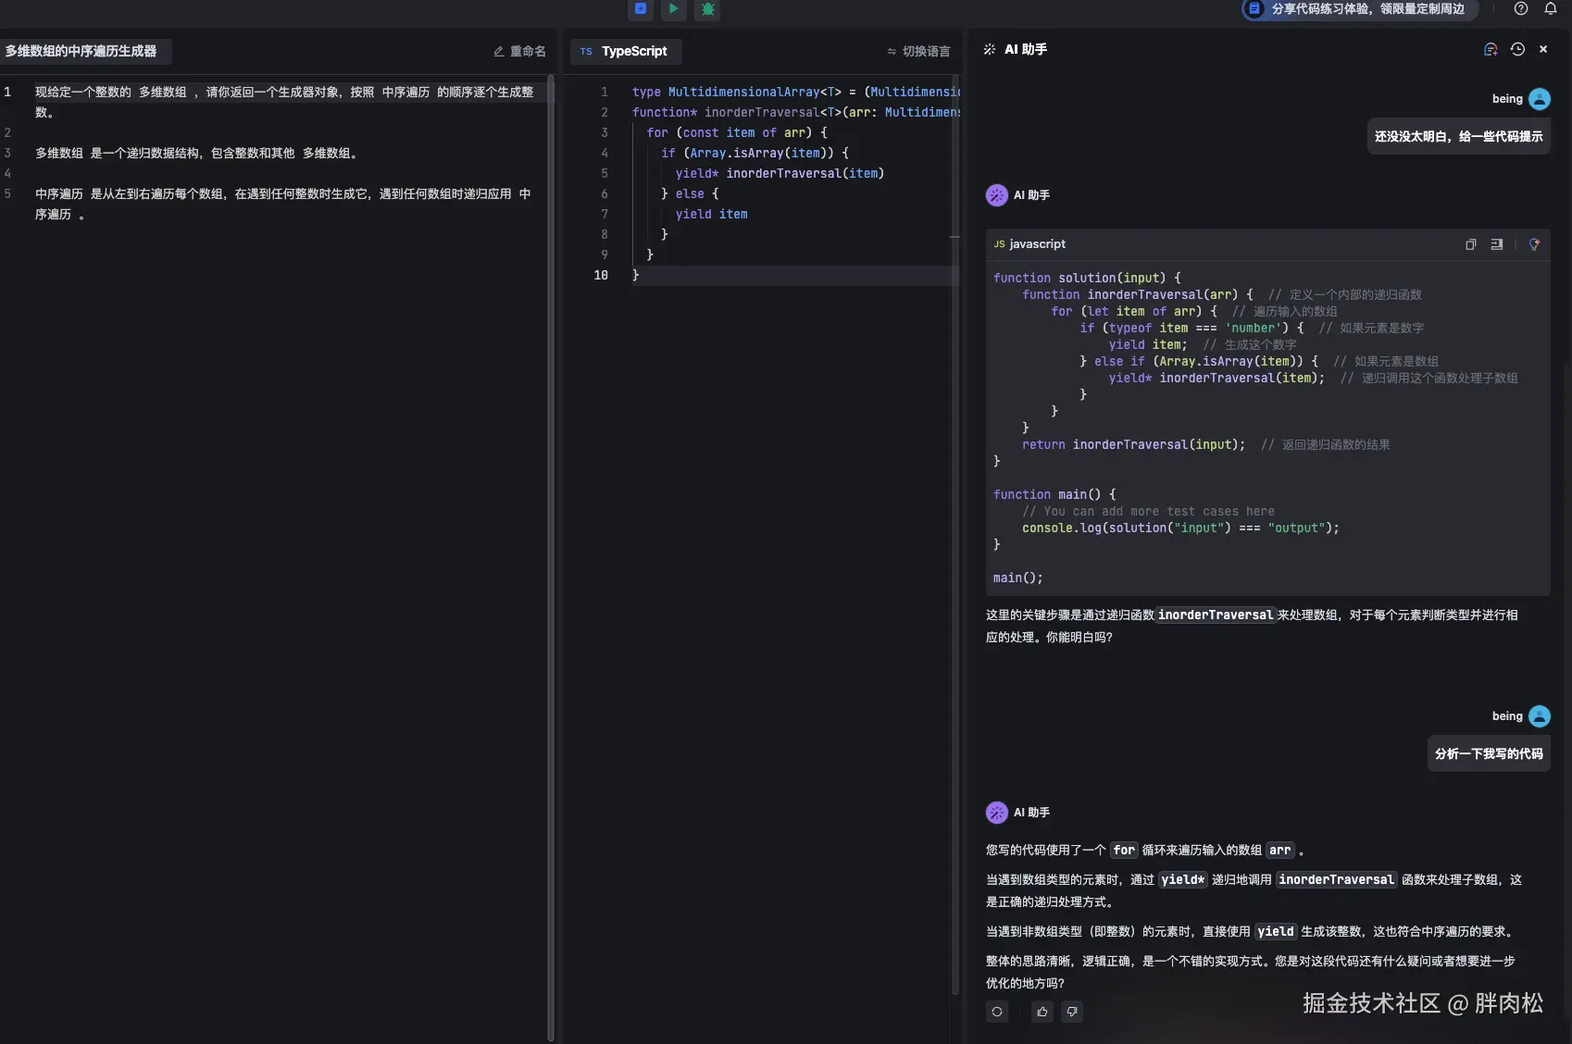
Task: Start a new AI chat conversation
Action: pos(1491,50)
